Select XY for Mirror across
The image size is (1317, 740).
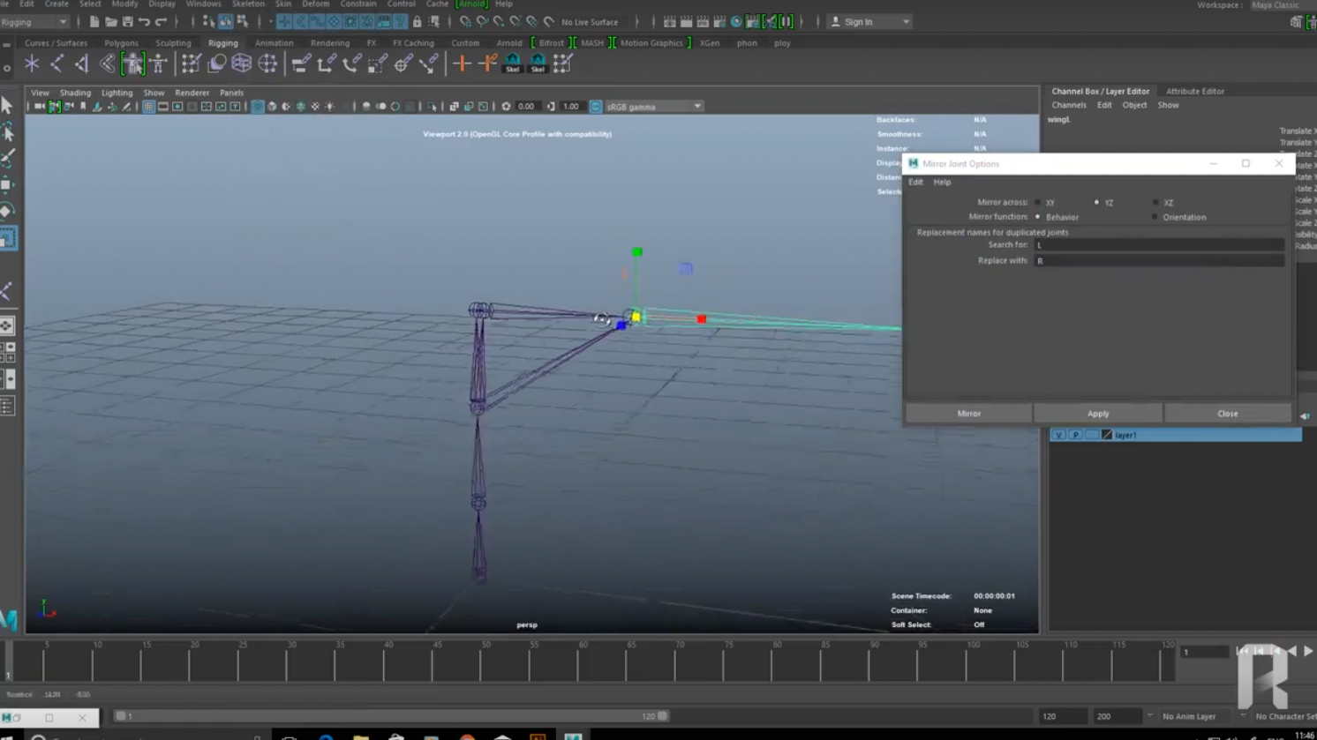(x=1038, y=203)
